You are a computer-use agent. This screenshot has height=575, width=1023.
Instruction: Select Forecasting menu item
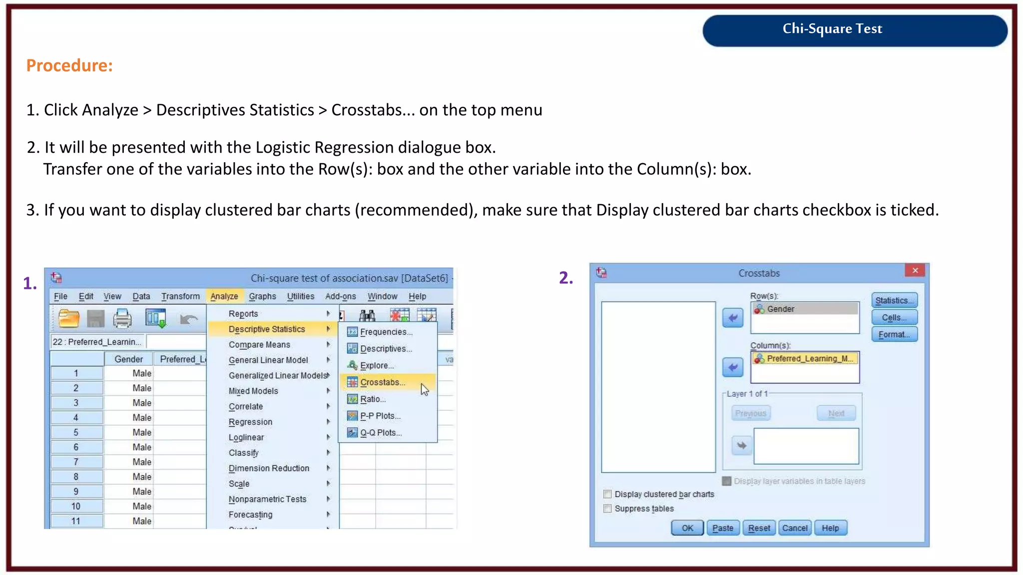[274, 515]
